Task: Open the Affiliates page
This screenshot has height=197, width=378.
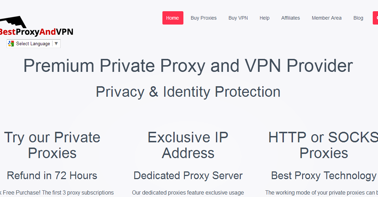Action: (290, 18)
